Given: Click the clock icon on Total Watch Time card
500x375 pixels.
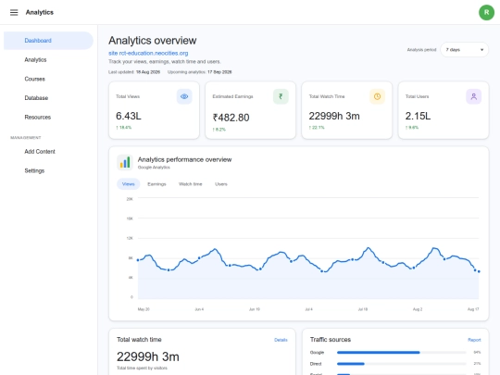Looking at the screenshot, I should (377, 96).
